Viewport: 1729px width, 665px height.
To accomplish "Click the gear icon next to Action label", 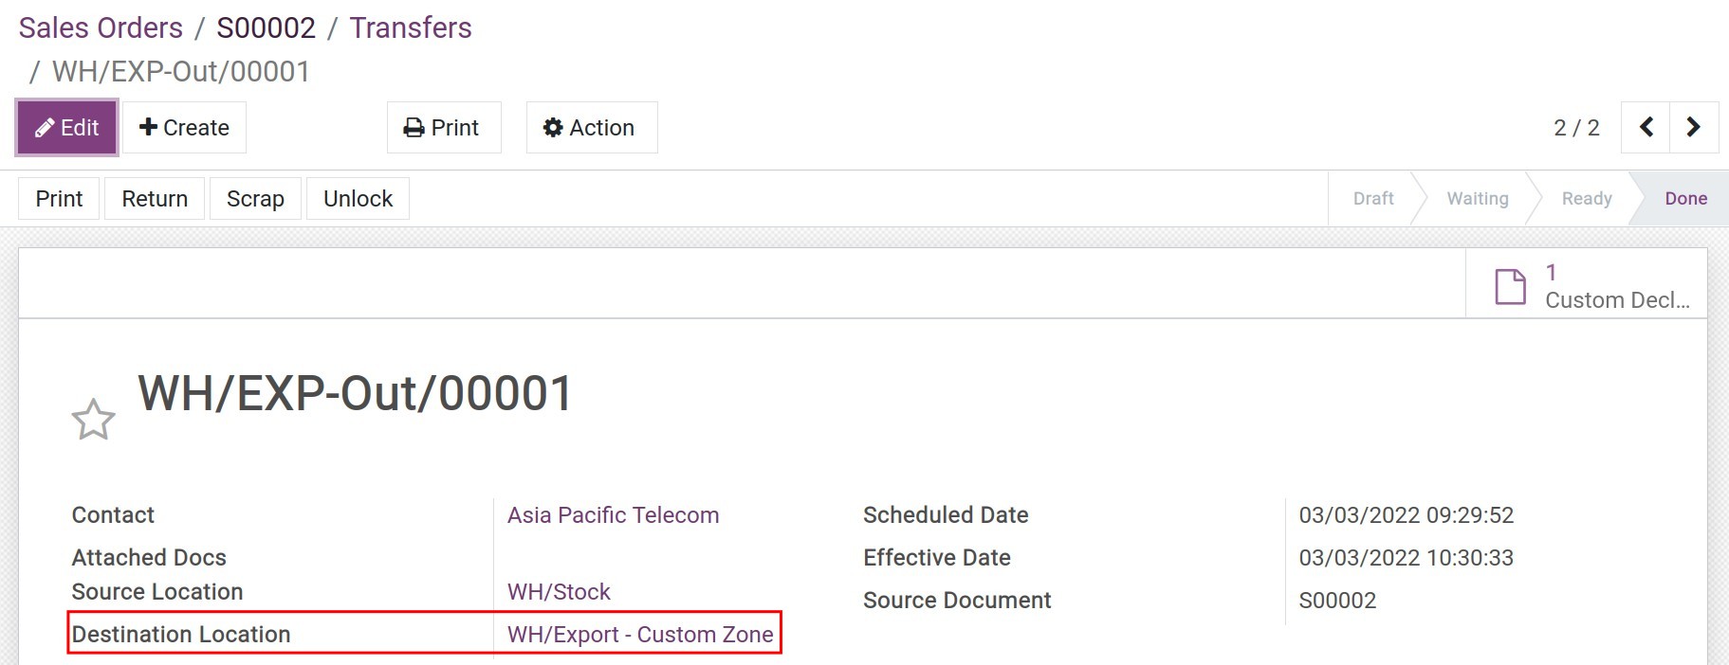I will coord(553,127).
